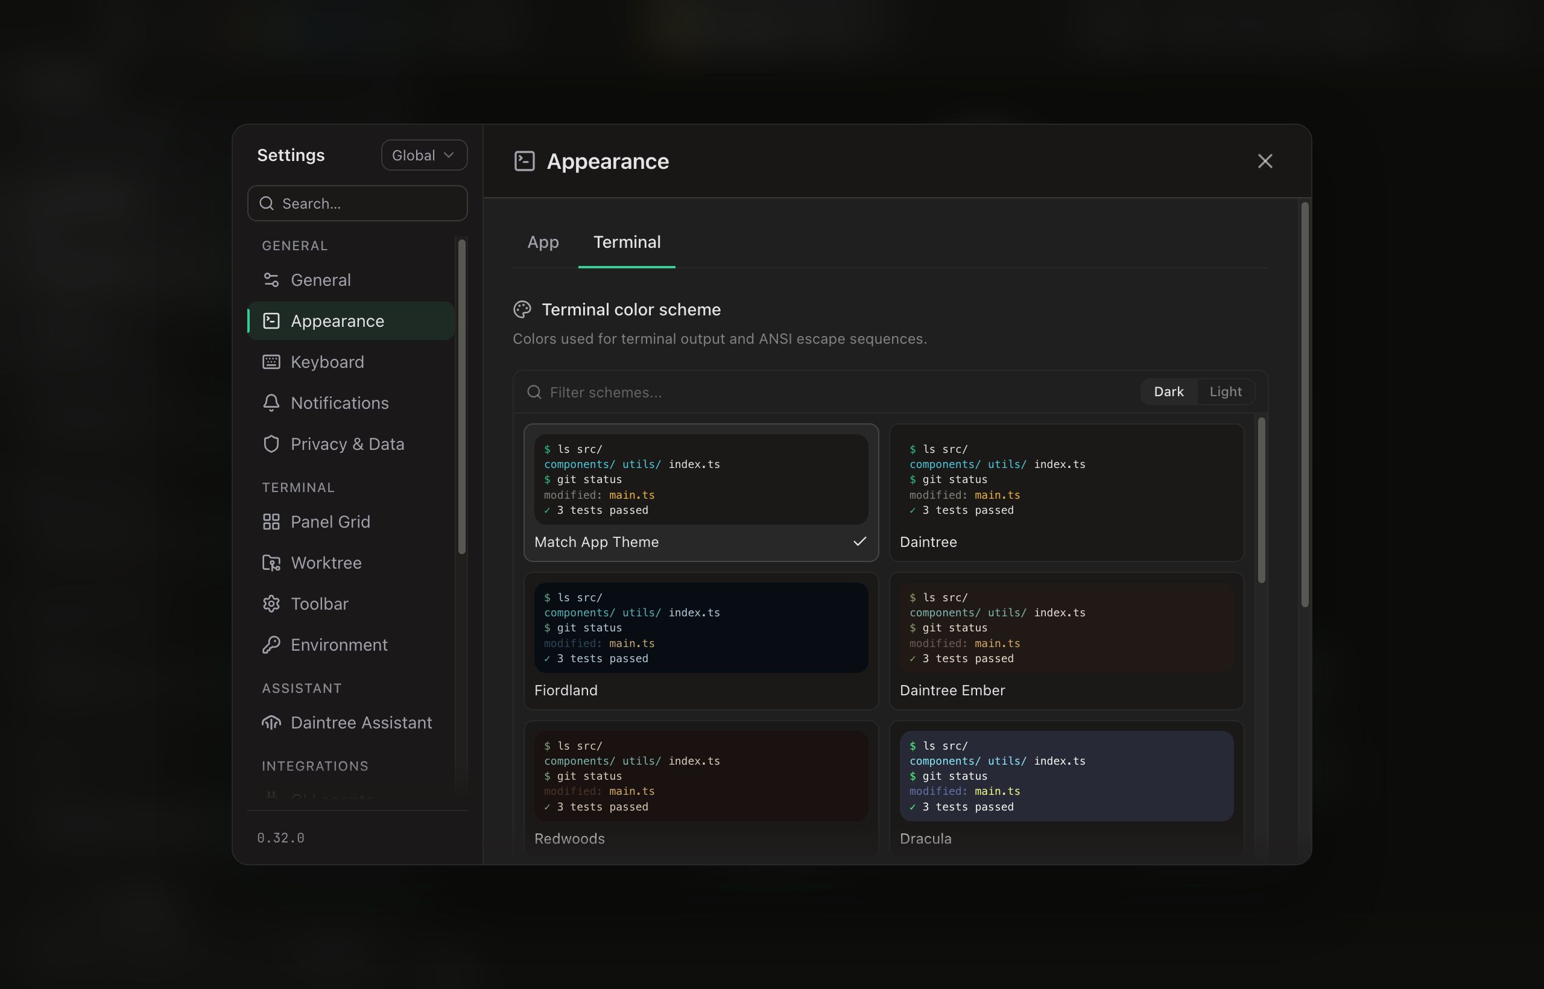Click the magnifier icon in Settings search
1544x989 pixels.
click(x=267, y=204)
